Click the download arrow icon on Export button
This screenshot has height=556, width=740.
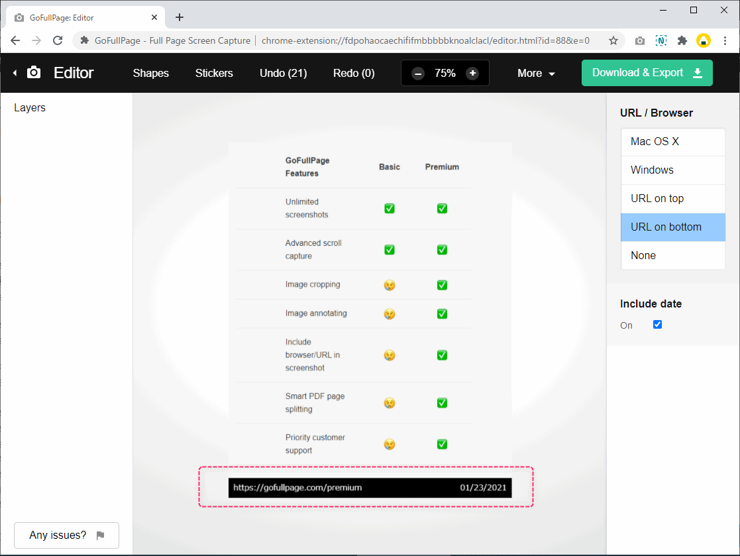(698, 73)
